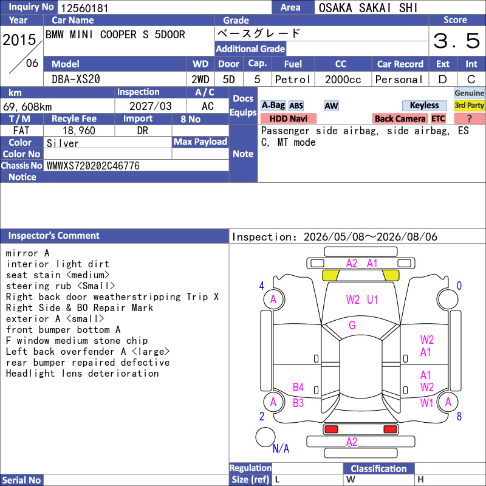Click the Passenger side airbag note text
This screenshot has width=486, height=486.
click(x=365, y=137)
